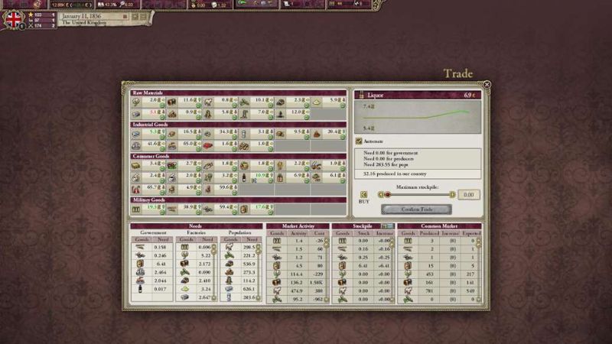Click the stockpile slider left arrow

[380, 194]
